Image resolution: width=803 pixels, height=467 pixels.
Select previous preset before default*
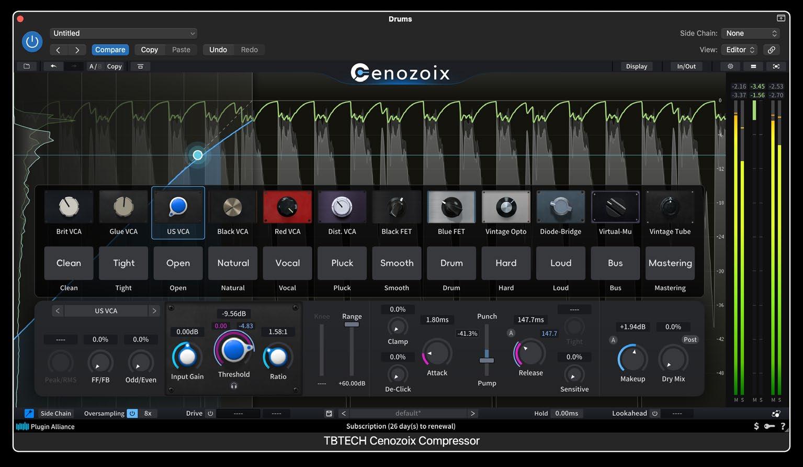click(344, 414)
